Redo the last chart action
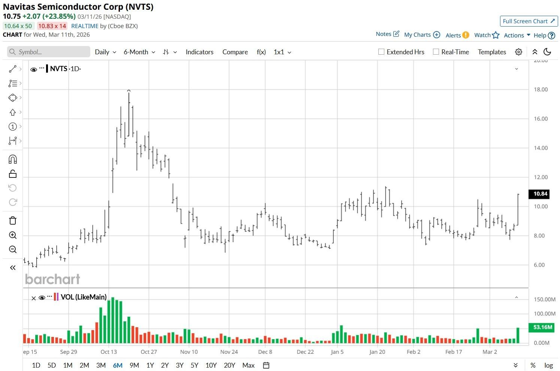560x371 pixels. [12, 202]
